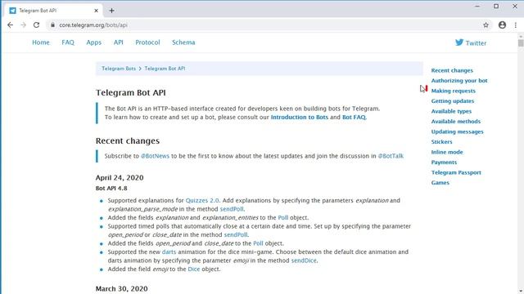The image size is (524, 294).
Task: Open the Schema nav item
Action: click(x=183, y=42)
